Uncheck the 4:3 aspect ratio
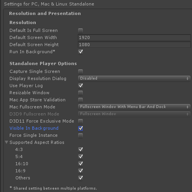 click(x=80, y=149)
